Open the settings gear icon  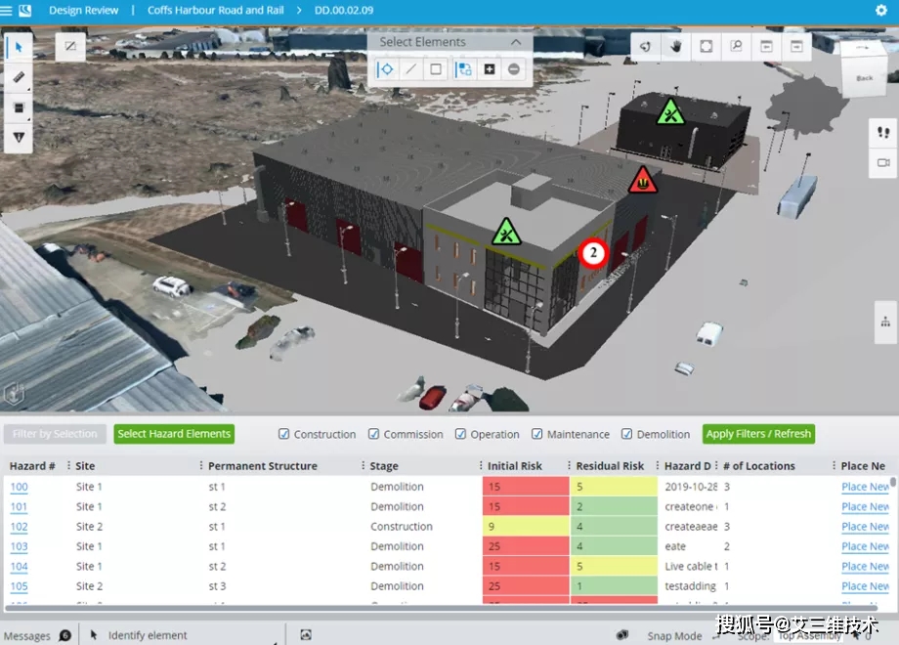[x=879, y=10]
